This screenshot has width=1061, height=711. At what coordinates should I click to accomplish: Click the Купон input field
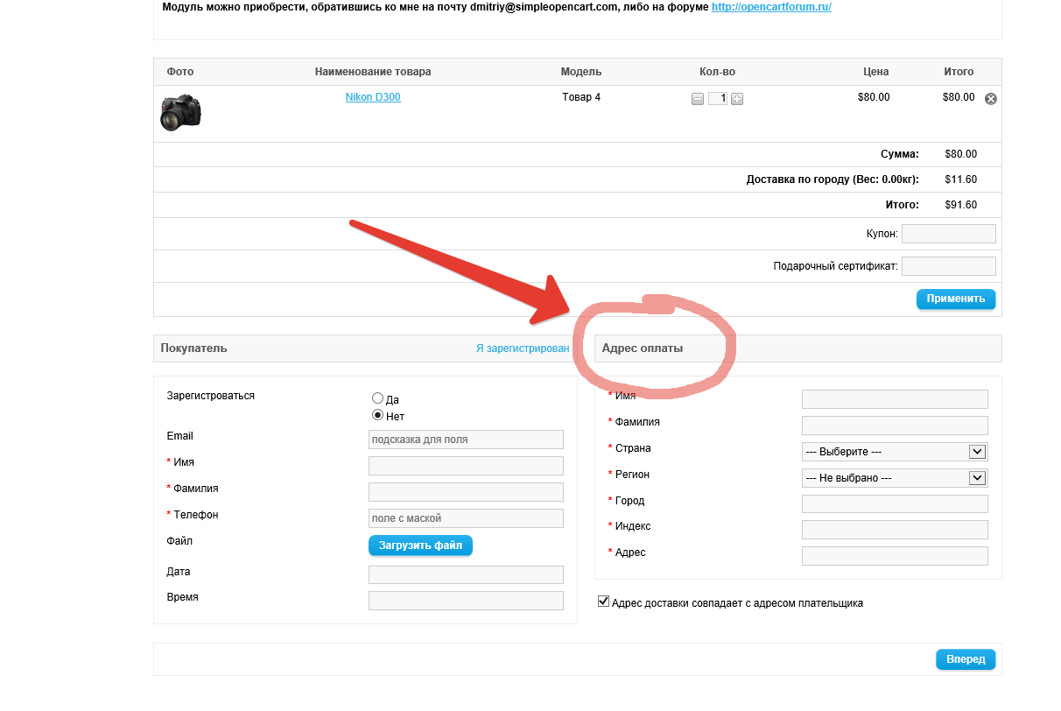click(x=949, y=234)
